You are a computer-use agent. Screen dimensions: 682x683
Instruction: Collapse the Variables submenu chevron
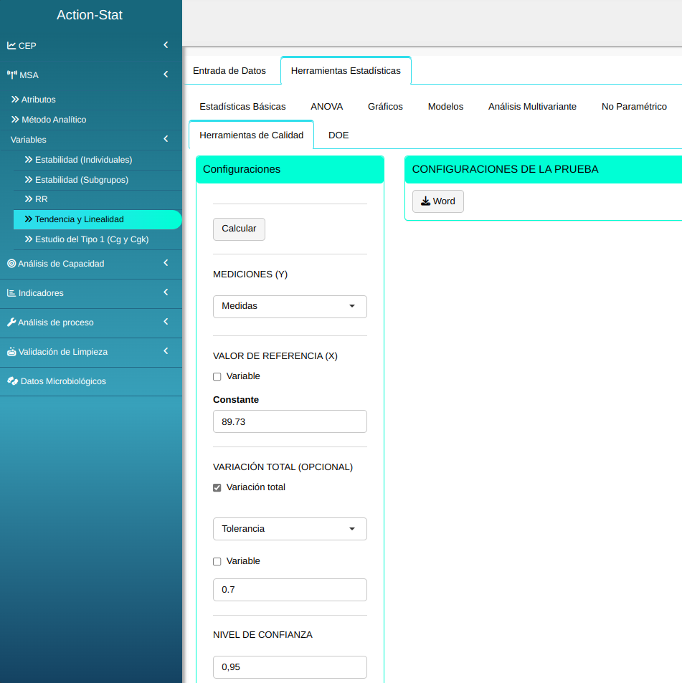point(166,140)
